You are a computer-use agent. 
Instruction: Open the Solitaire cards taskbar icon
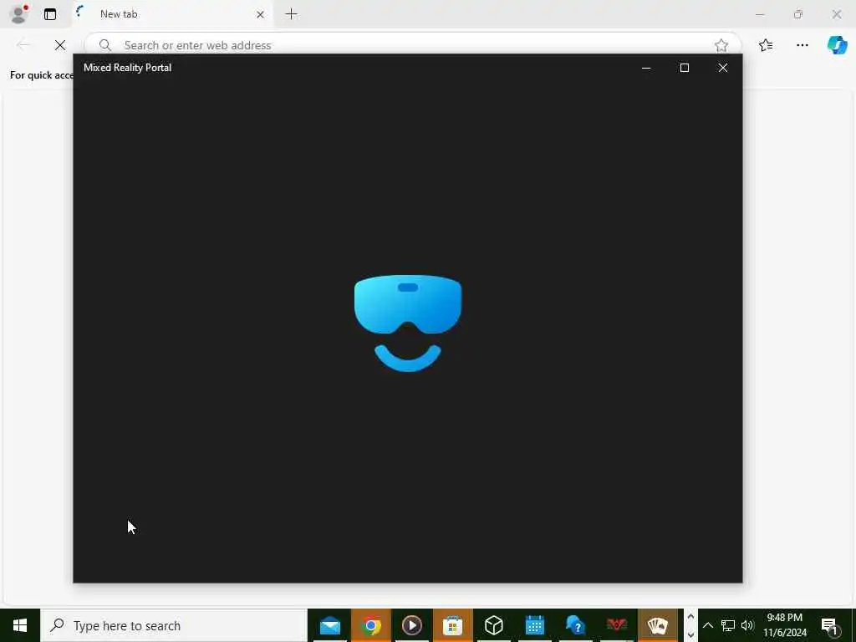pos(657,625)
